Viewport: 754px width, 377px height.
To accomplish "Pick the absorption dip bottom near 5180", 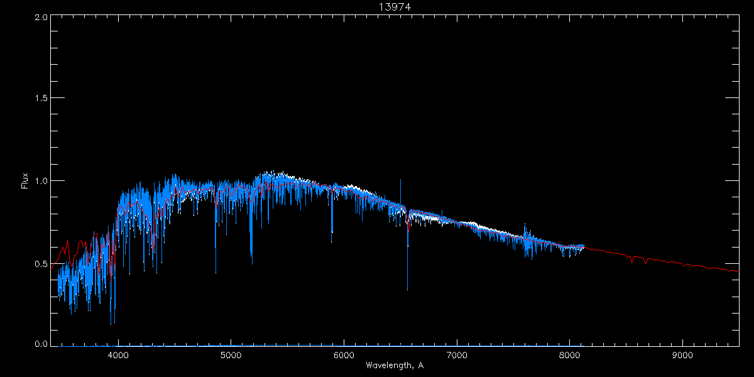I will pyautogui.click(x=251, y=261).
